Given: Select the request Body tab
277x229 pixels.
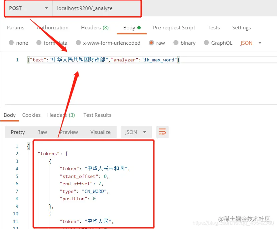Looking at the screenshot, I should point(132,28).
